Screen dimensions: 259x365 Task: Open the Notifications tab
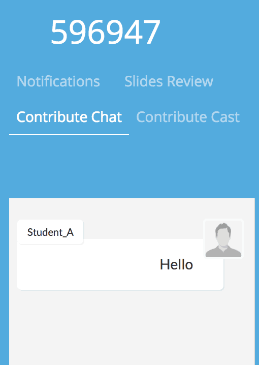pyautogui.click(x=58, y=81)
